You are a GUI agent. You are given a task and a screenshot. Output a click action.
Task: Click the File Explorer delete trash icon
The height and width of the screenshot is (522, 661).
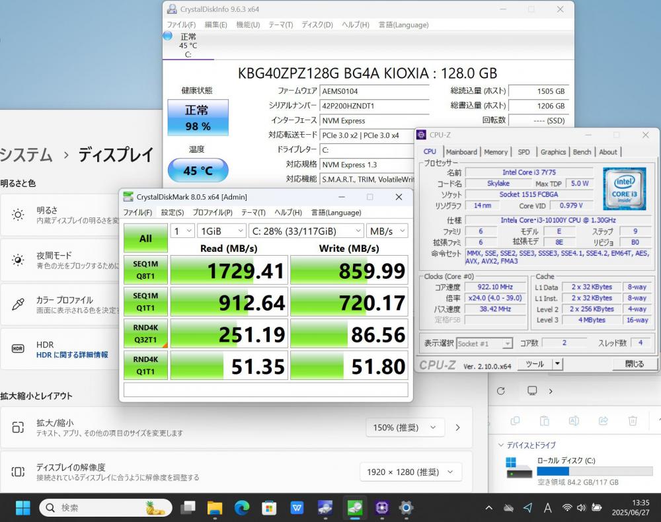click(x=633, y=420)
